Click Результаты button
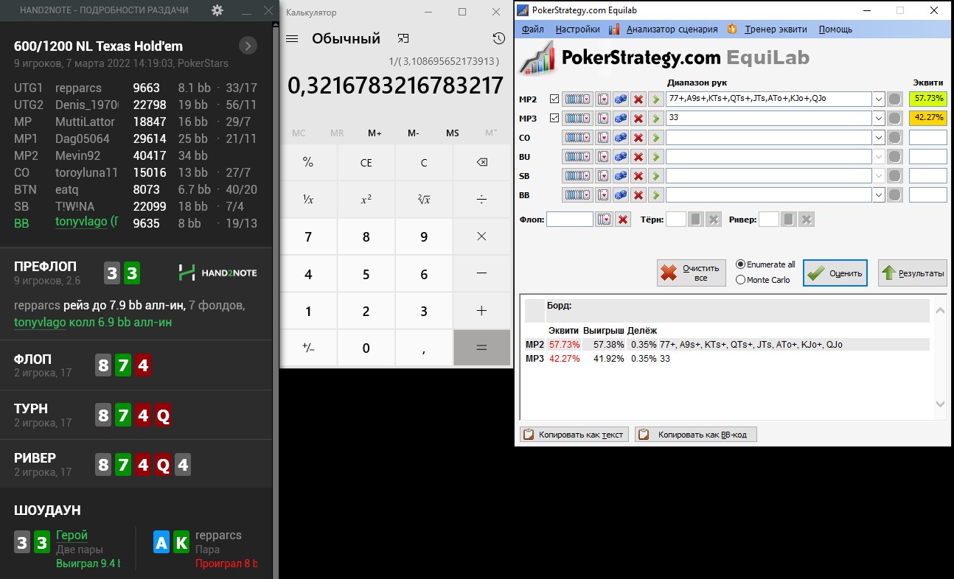 [x=912, y=273]
